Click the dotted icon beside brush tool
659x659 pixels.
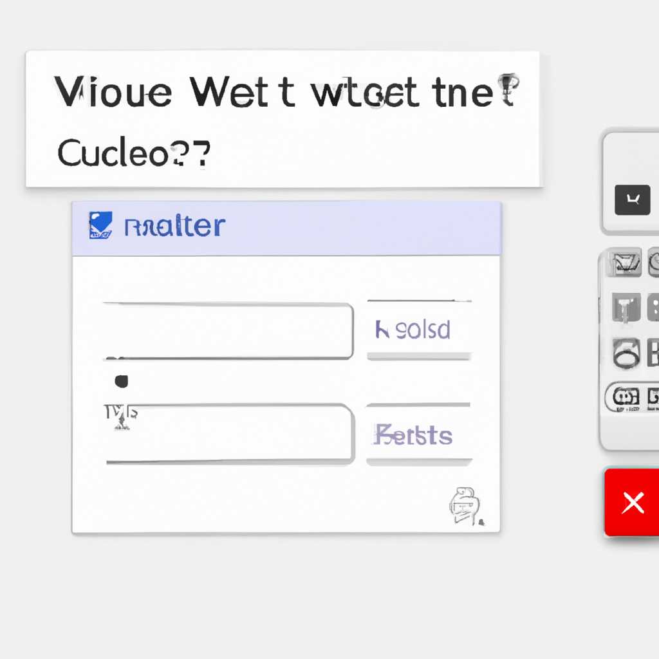(653, 308)
